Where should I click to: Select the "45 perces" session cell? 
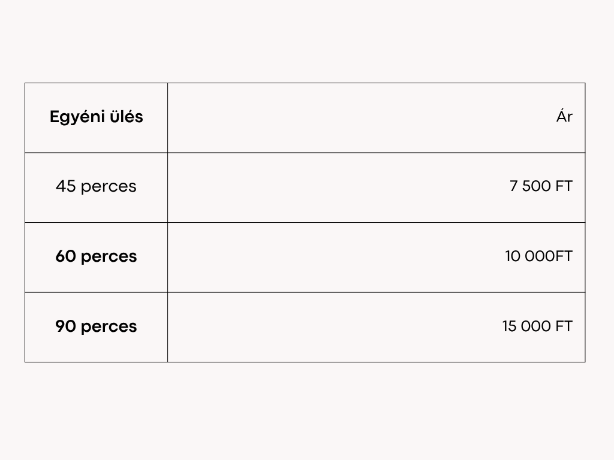(x=96, y=186)
